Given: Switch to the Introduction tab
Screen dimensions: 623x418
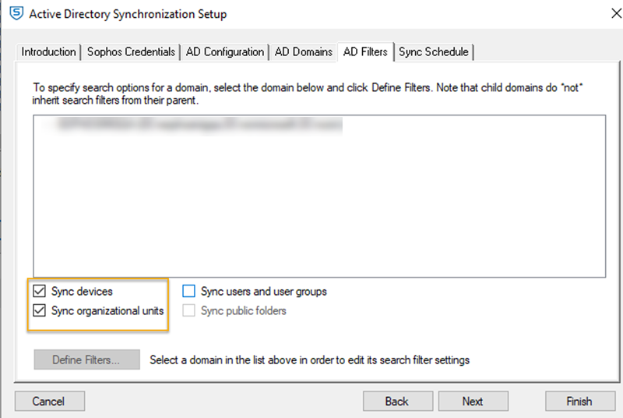Looking at the screenshot, I should click(48, 52).
